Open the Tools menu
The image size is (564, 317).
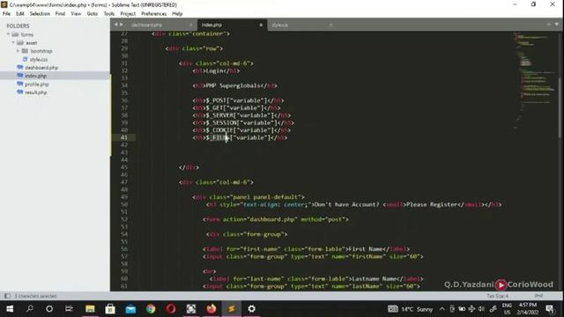(x=109, y=14)
